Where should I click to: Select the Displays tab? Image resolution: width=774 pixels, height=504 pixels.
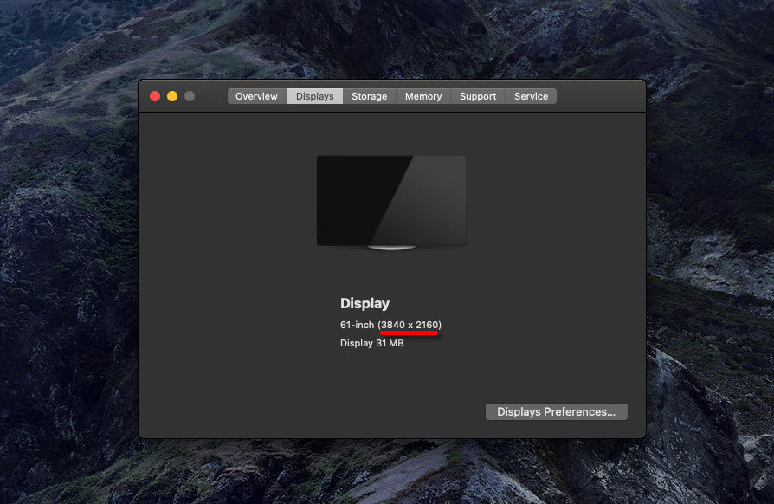click(x=315, y=96)
